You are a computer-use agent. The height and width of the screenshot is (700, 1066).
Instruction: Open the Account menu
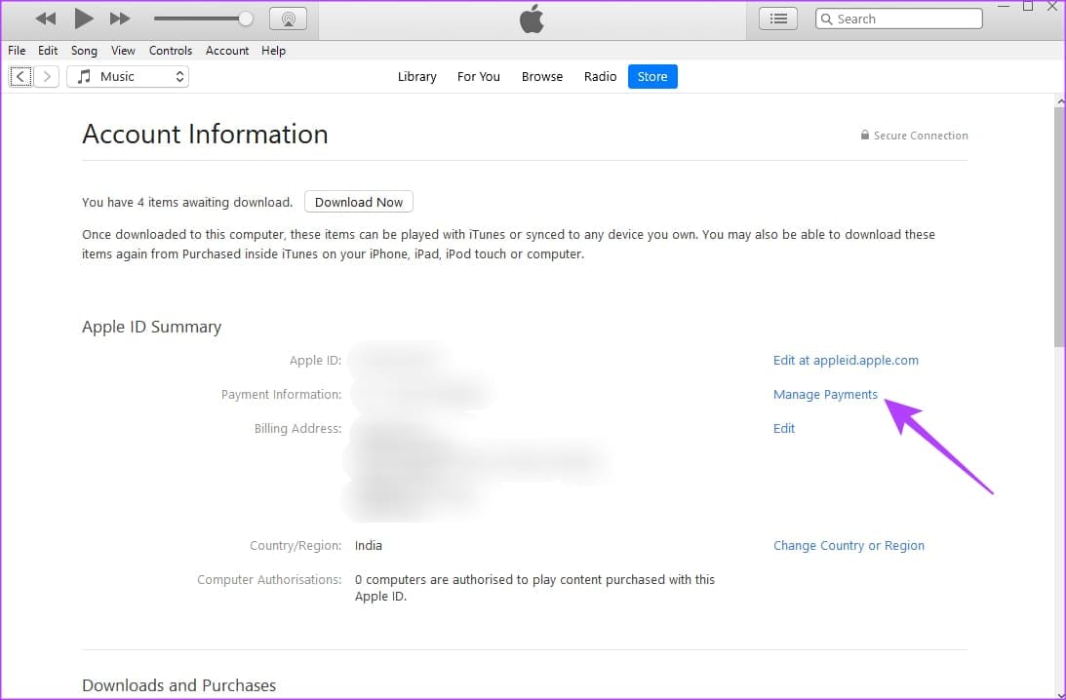point(227,51)
